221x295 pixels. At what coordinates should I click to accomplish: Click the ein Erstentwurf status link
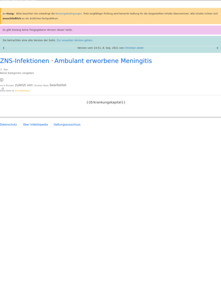point(23,90)
